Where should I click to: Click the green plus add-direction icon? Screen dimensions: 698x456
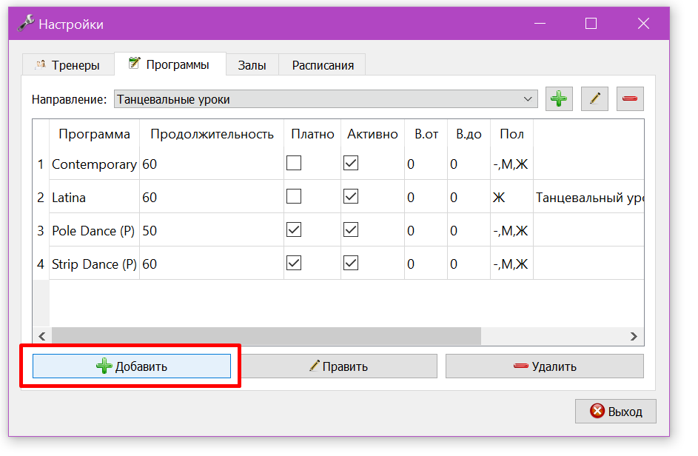pos(559,98)
